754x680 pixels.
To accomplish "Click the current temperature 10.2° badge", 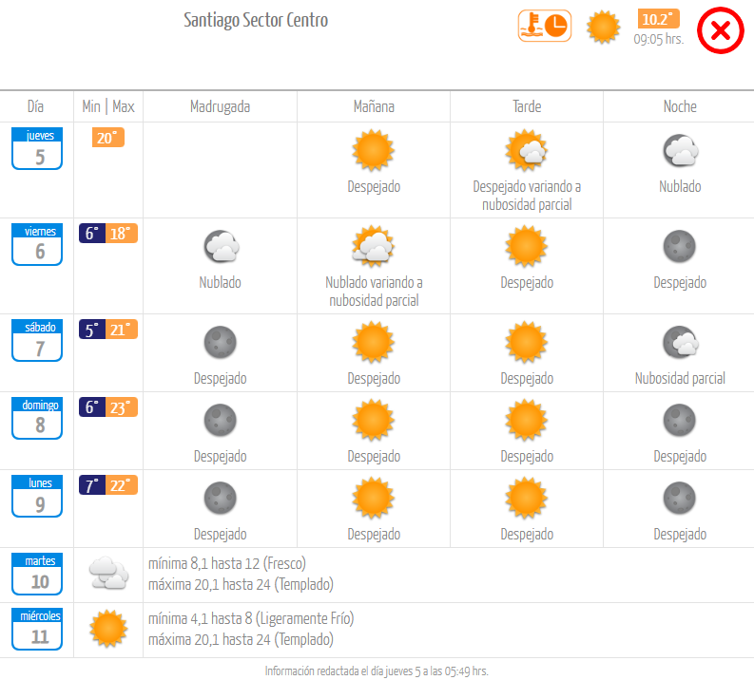I will [x=658, y=19].
